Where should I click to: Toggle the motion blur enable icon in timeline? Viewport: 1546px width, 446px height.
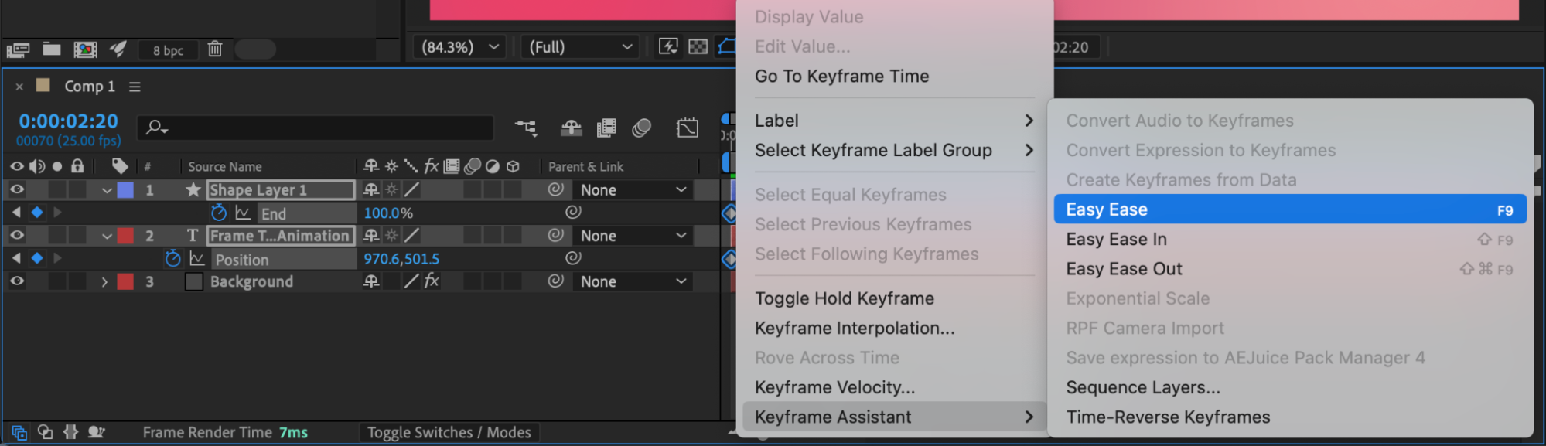641,128
